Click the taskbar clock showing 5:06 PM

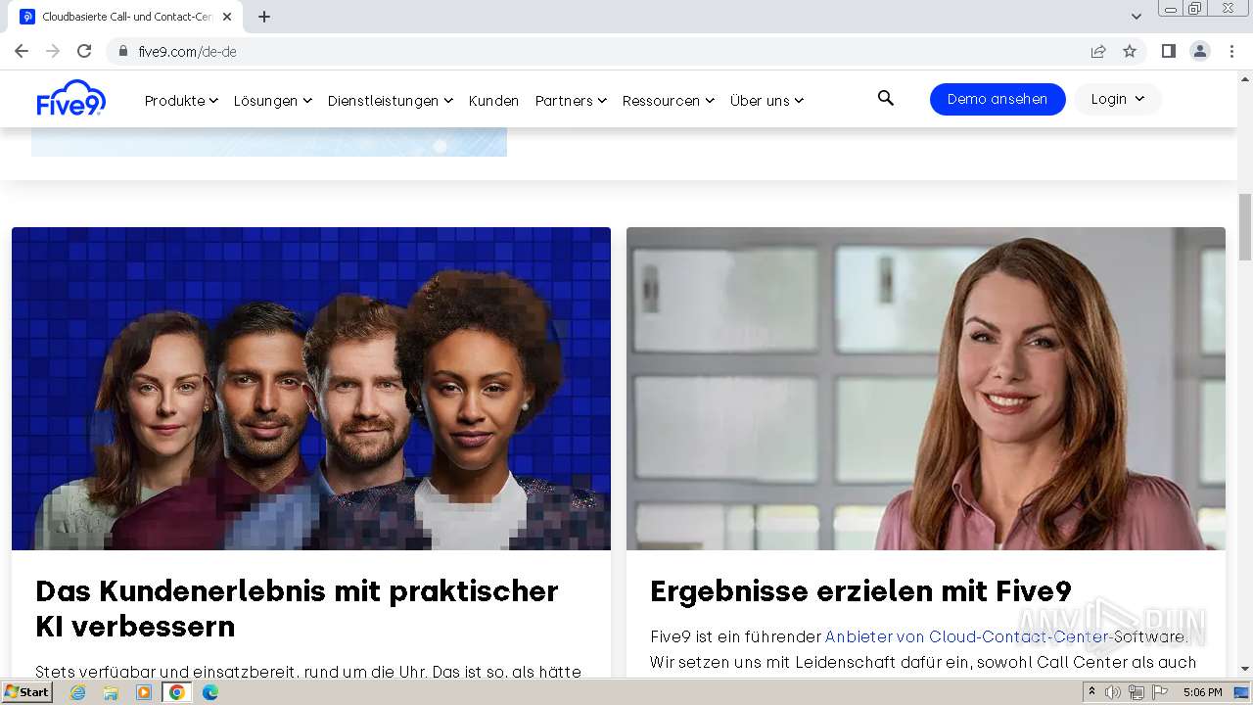tap(1202, 692)
